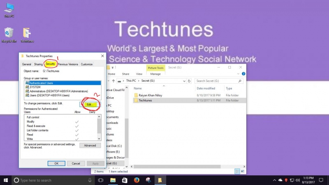Switch to the General tab in Properties
329x185 pixels.
[26, 64]
